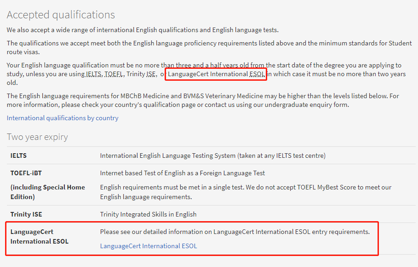Image resolution: width=418 pixels, height=267 pixels.
Task: Click the International English Language Testing System description
Action: tap(213, 156)
